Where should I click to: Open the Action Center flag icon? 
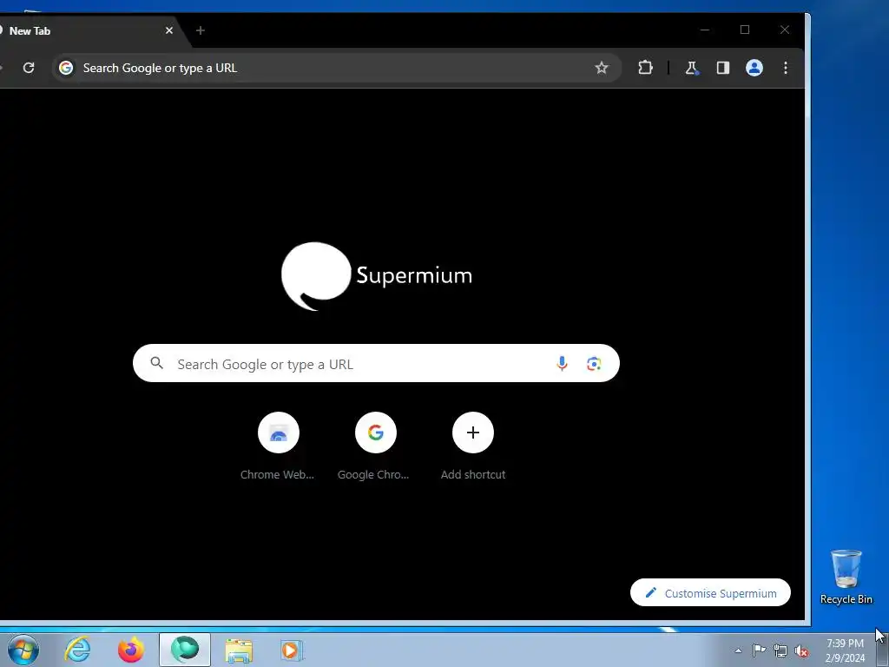point(759,650)
